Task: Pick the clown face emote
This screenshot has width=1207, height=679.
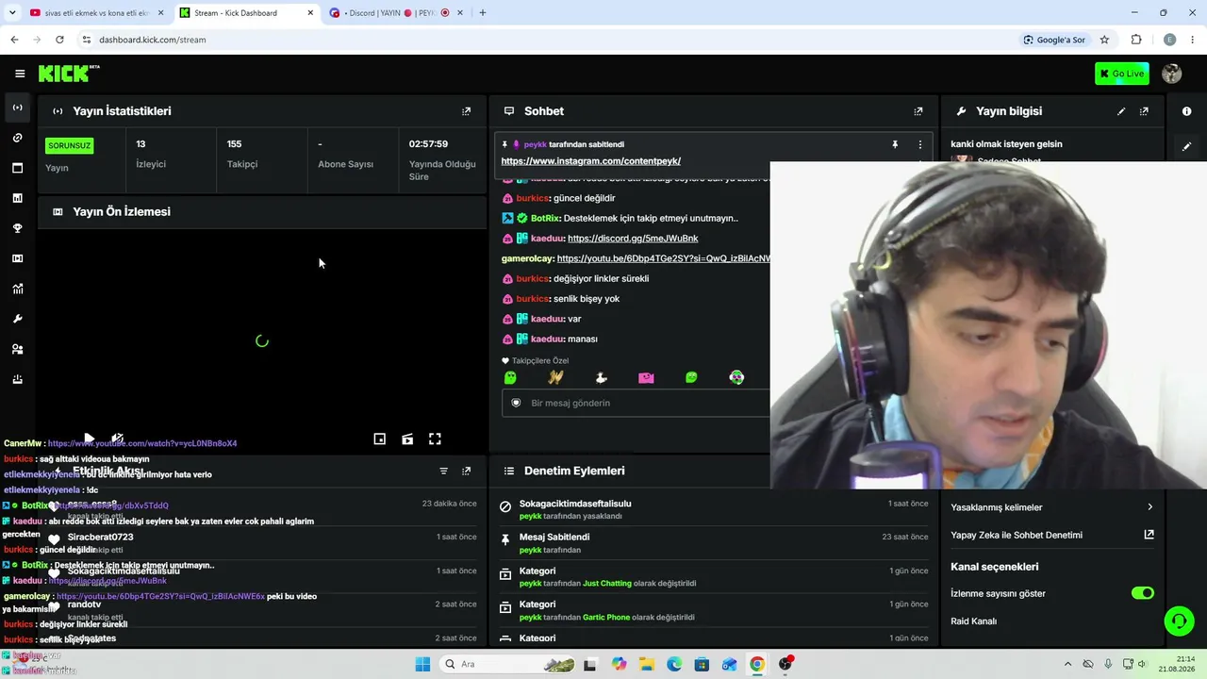Action: click(736, 377)
